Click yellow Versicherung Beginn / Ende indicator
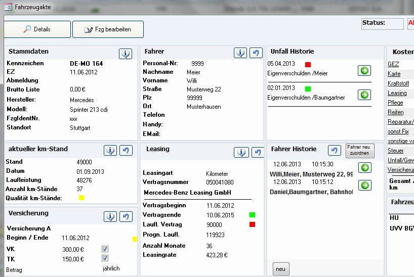This screenshot has width=414, height=277. 135,239
